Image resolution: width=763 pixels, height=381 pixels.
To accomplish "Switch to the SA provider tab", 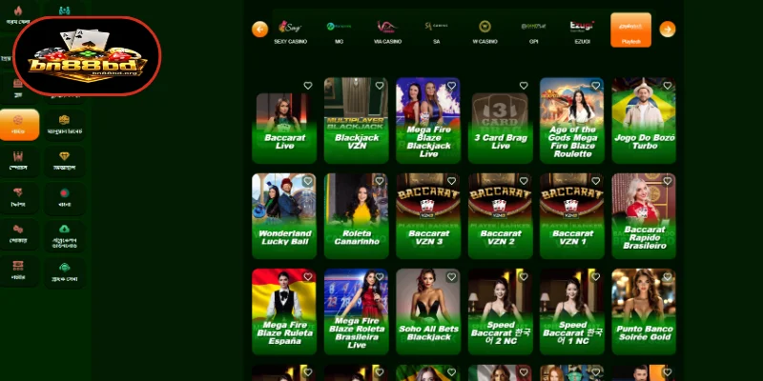I will [437, 31].
